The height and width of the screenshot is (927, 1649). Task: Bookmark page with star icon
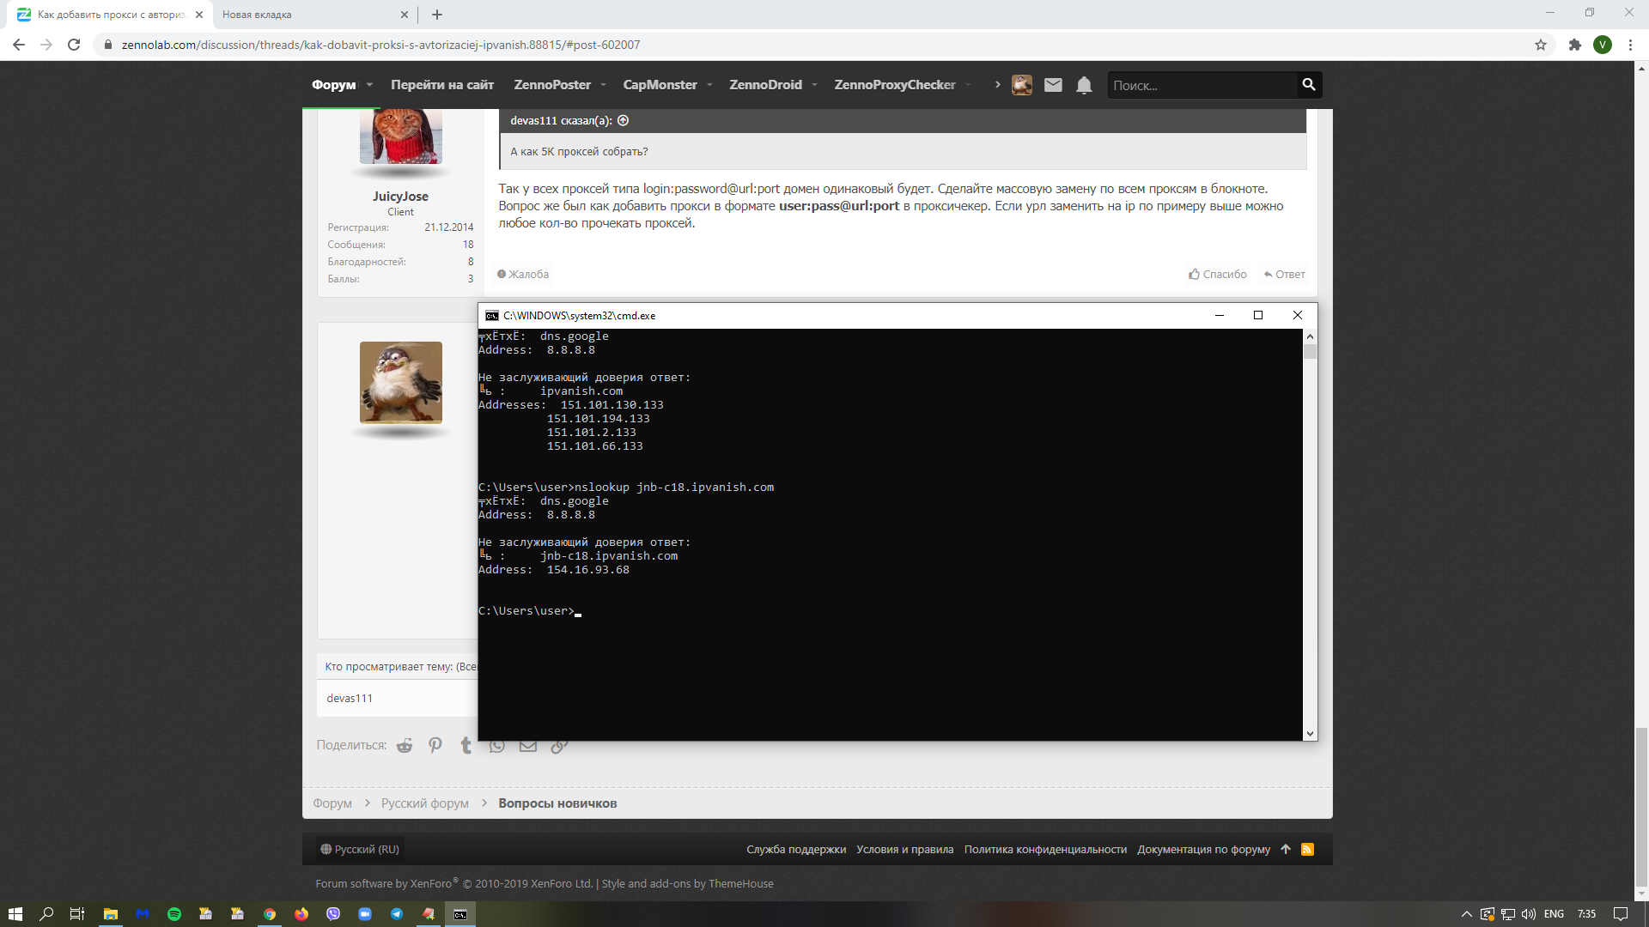tap(1541, 45)
